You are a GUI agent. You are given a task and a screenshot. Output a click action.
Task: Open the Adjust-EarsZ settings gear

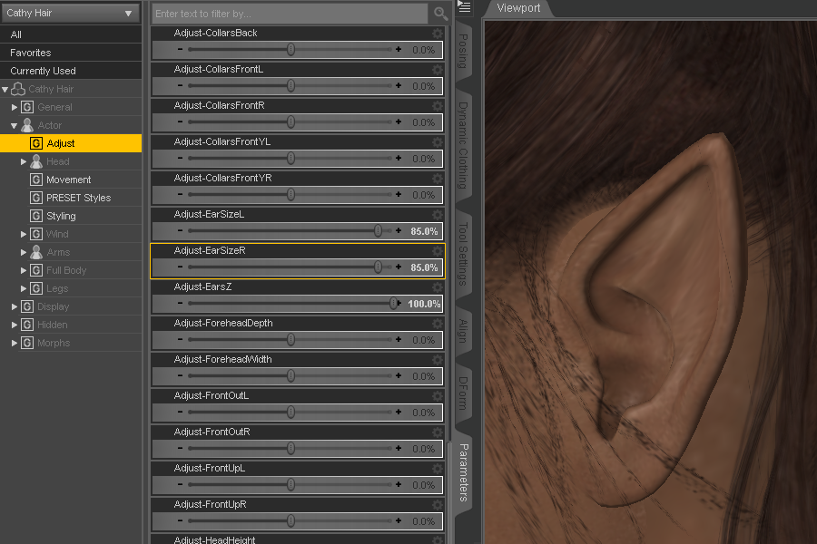pos(438,287)
